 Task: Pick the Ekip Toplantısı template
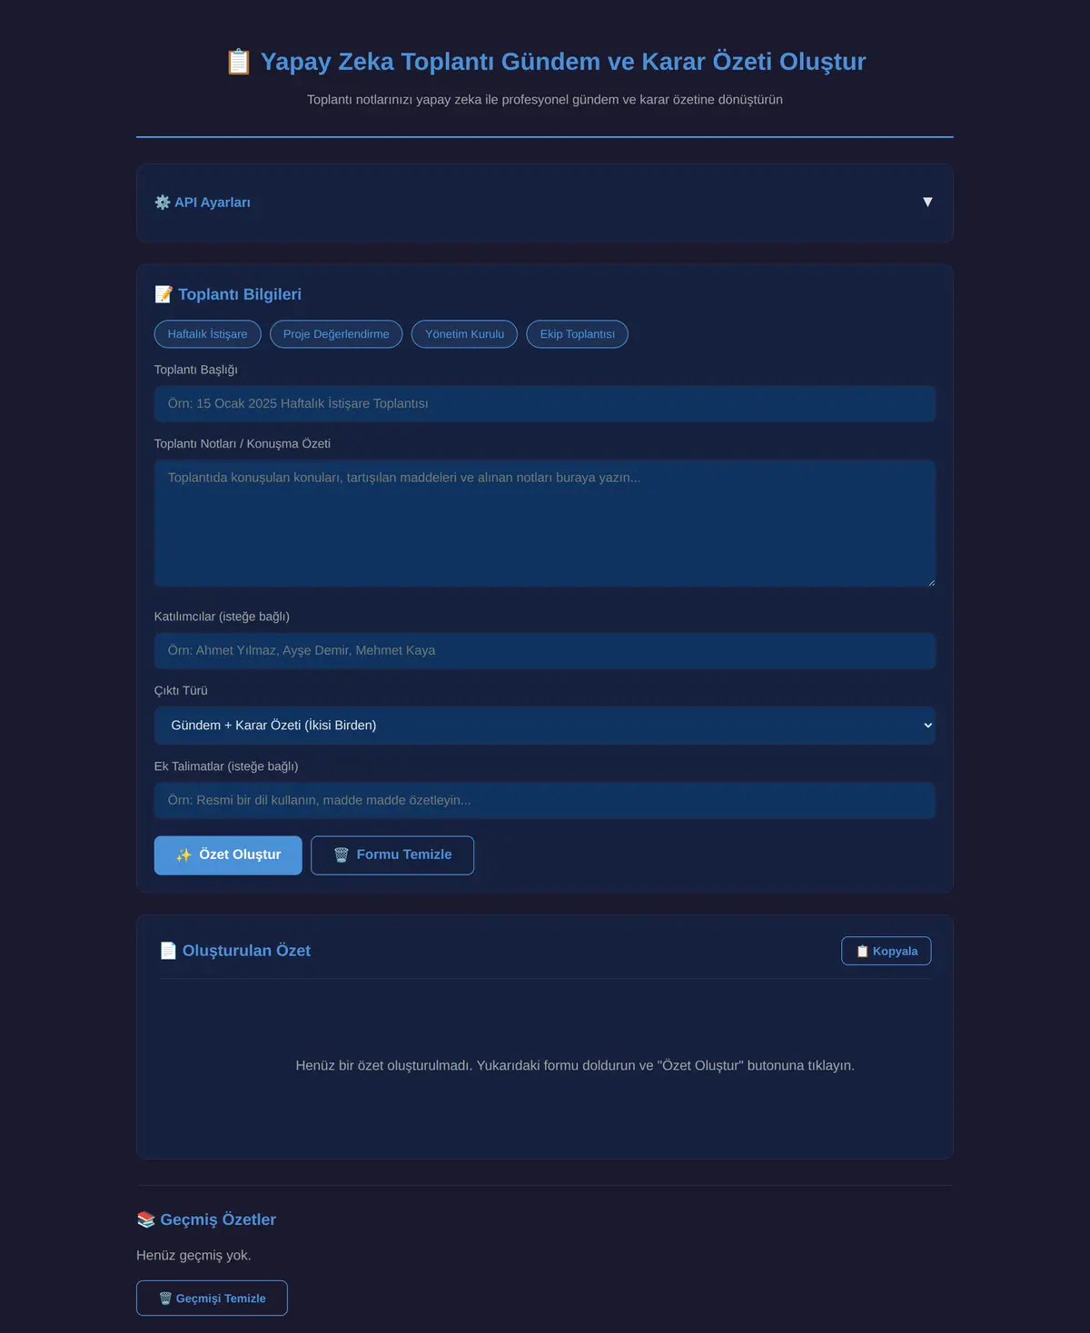[577, 334]
